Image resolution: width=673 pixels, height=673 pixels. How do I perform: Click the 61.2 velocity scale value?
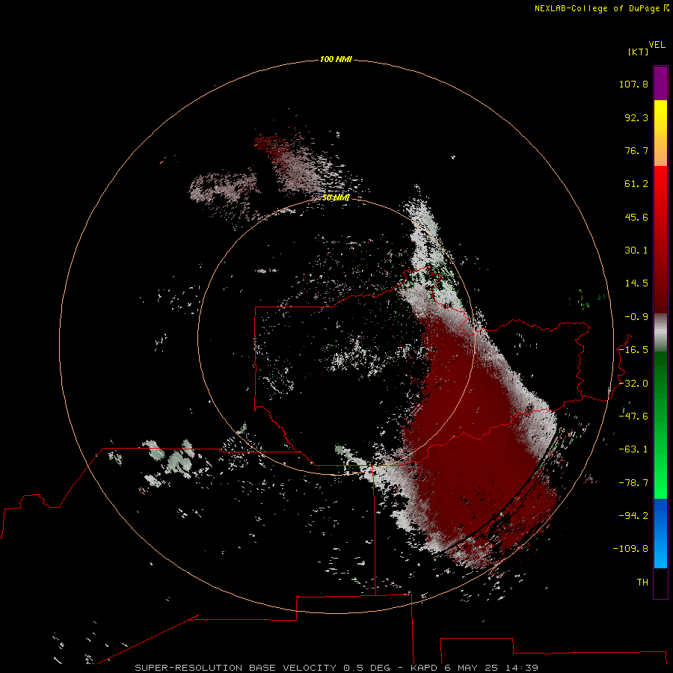click(636, 184)
